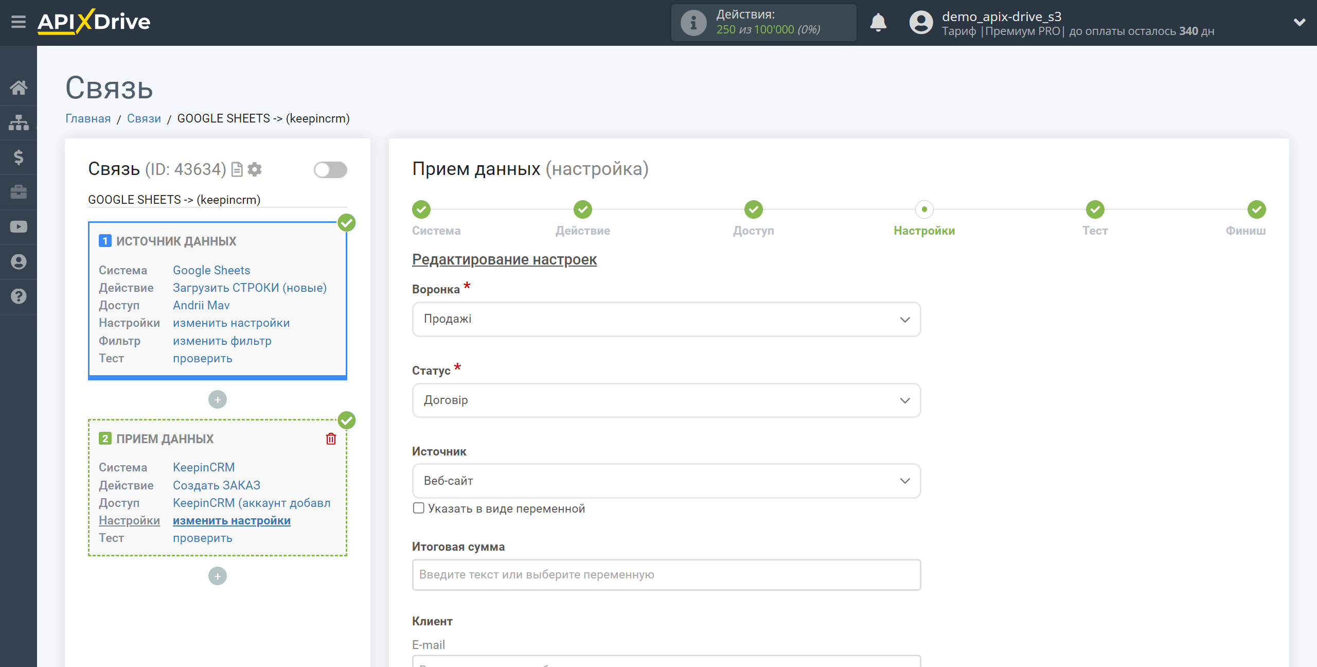Click the ПРИЕМ ДАННЫХ block header

tap(165, 438)
